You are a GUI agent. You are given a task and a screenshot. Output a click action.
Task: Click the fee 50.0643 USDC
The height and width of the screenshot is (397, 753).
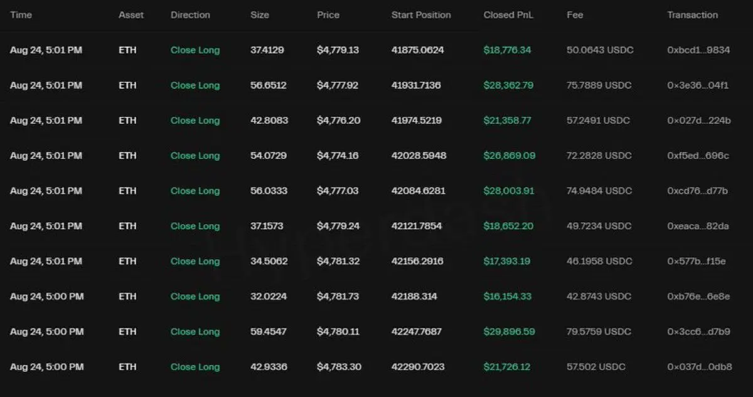coord(599,50)
